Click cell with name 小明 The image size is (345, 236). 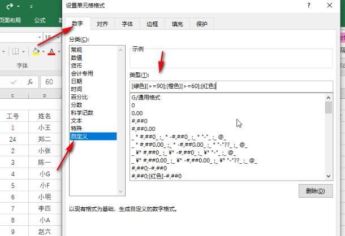click(x=45, y=197)
